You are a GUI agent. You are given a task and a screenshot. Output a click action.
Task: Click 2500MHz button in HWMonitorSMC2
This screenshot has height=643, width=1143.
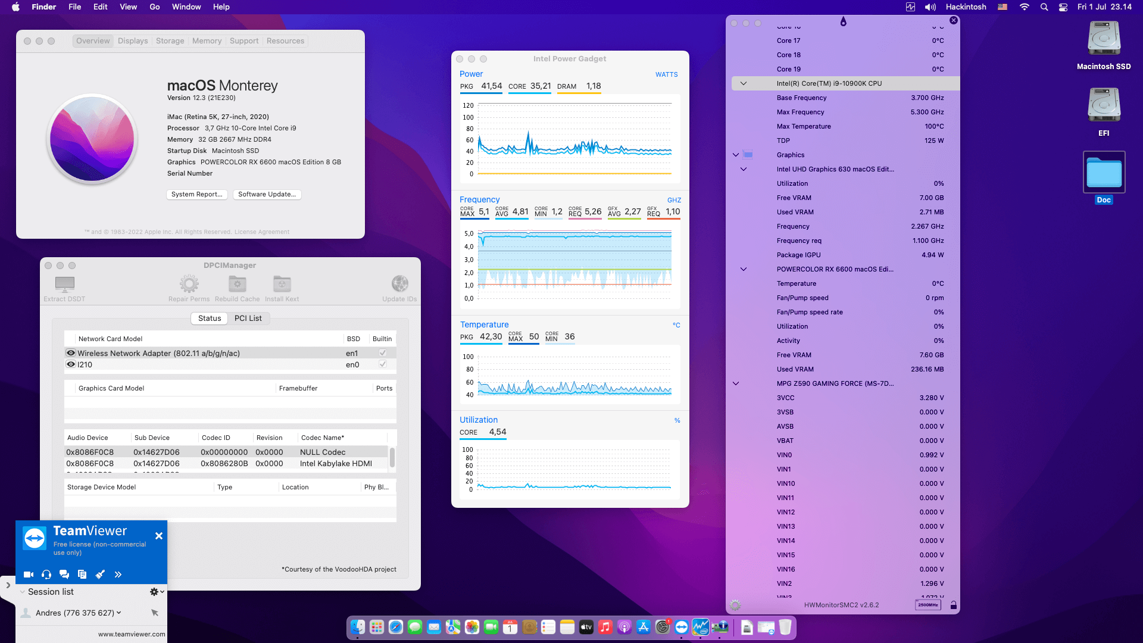click(927, 605)
